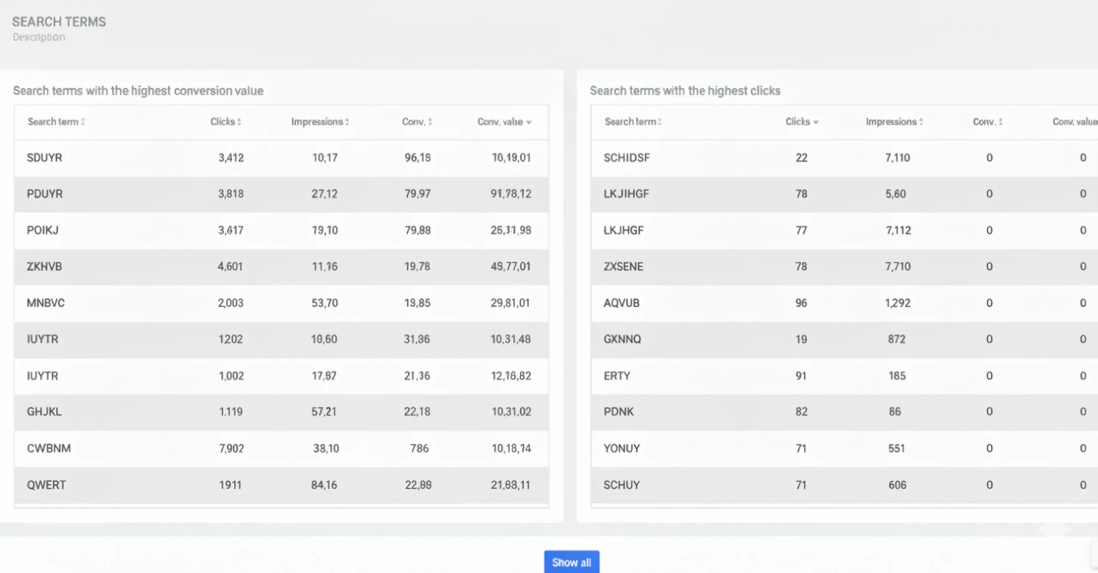Click the Conv. value header in right table

point(1074,122)
